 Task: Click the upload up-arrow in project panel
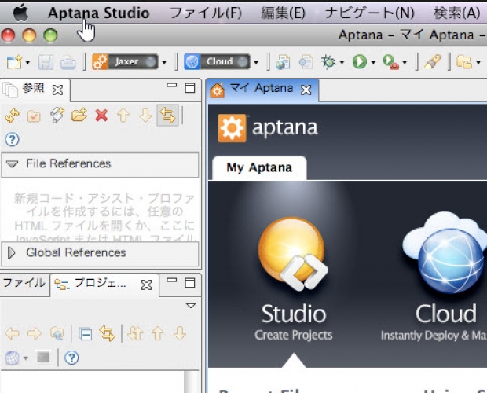point(158,334)
